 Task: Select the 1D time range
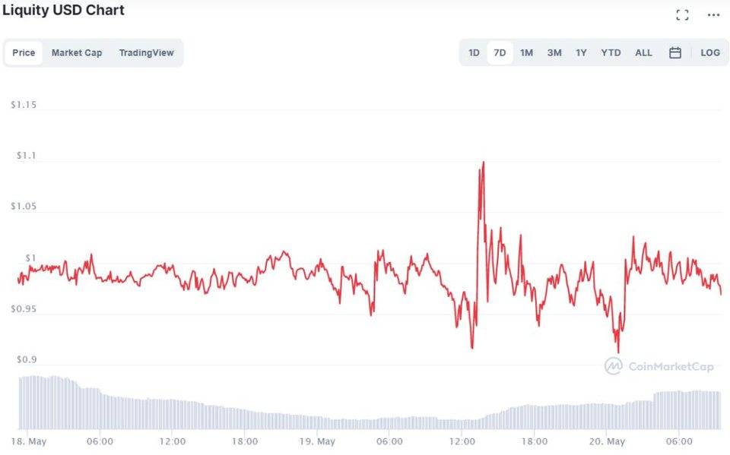coord(474,52)
